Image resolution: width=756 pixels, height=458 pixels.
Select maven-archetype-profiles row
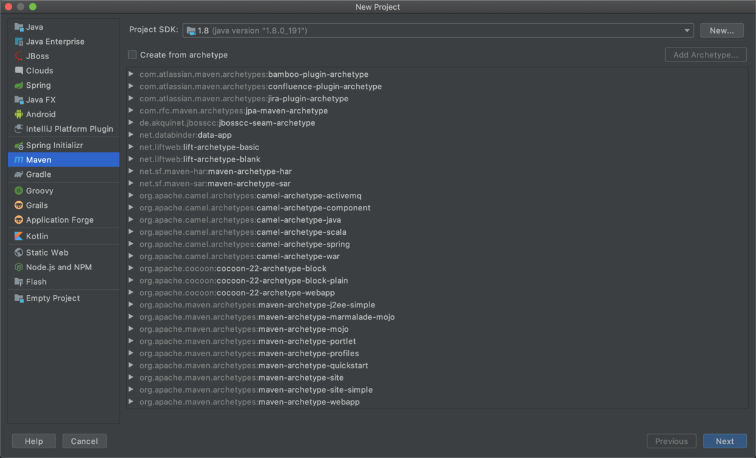tap(437, 353)
